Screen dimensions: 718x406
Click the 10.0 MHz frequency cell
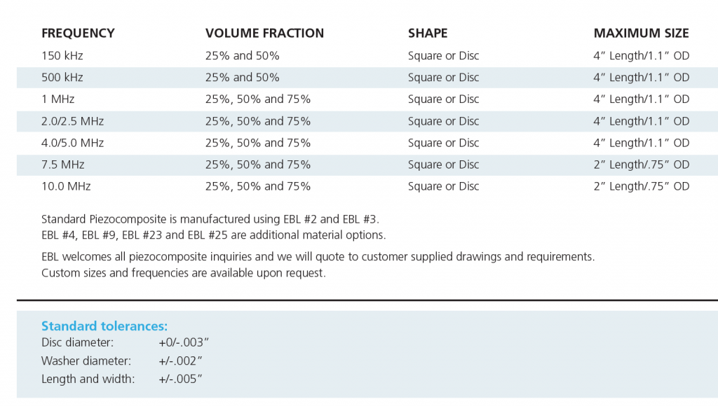[x=66, y=186]
